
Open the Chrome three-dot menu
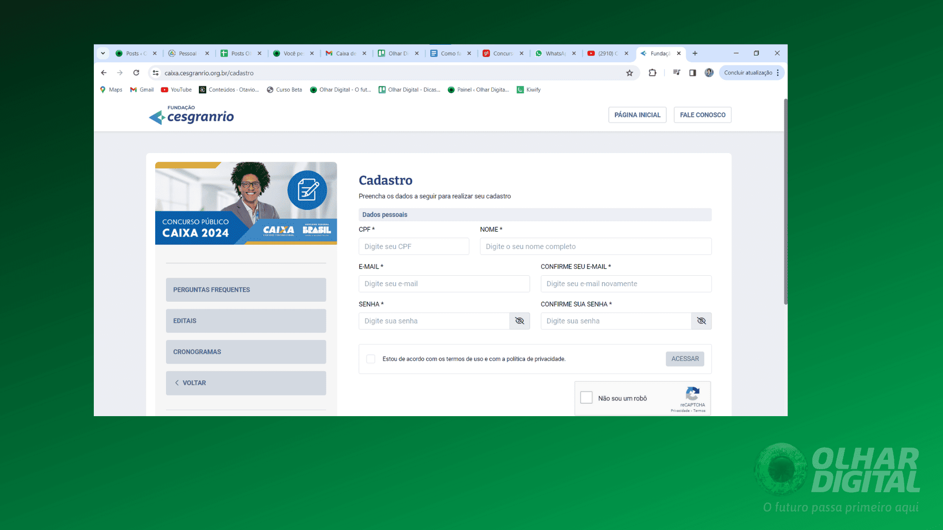coord(778,73)
